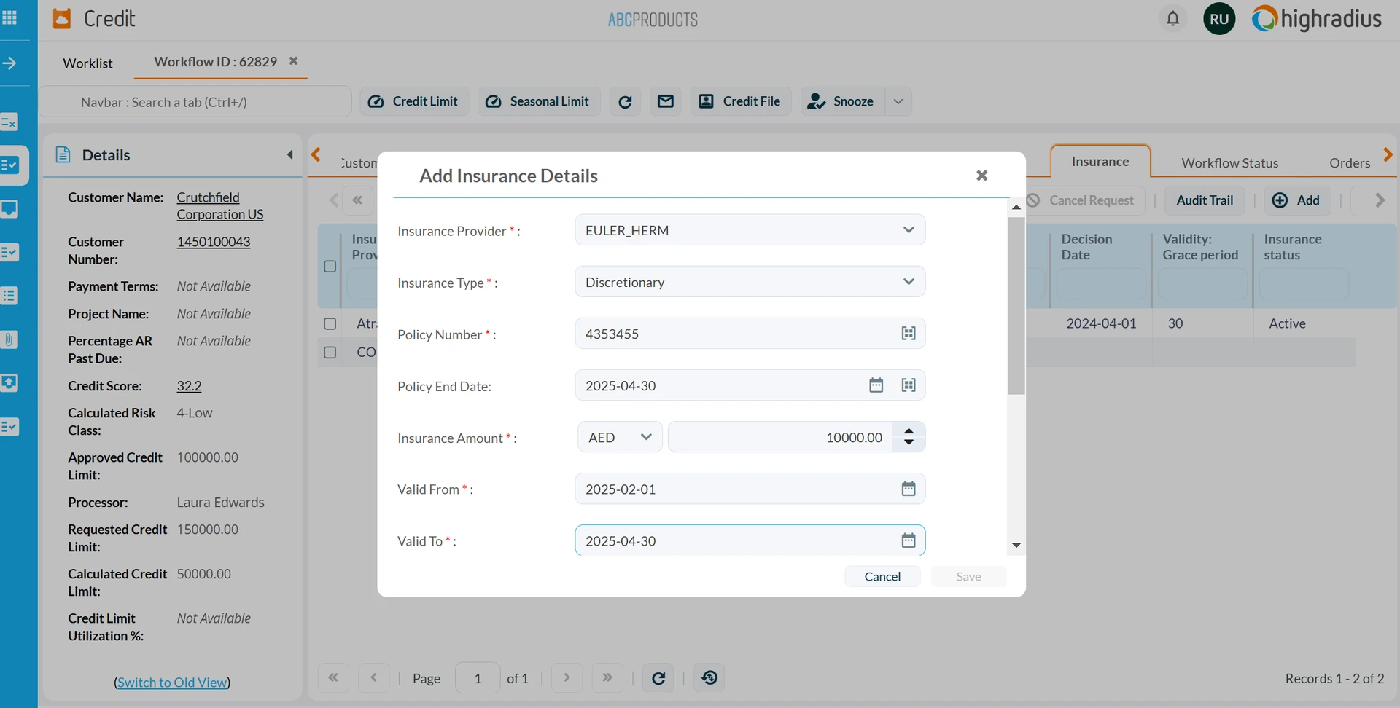Check the CO row checkbox
The width and height of the screenshot is (1400, 708).
[330, 353]
